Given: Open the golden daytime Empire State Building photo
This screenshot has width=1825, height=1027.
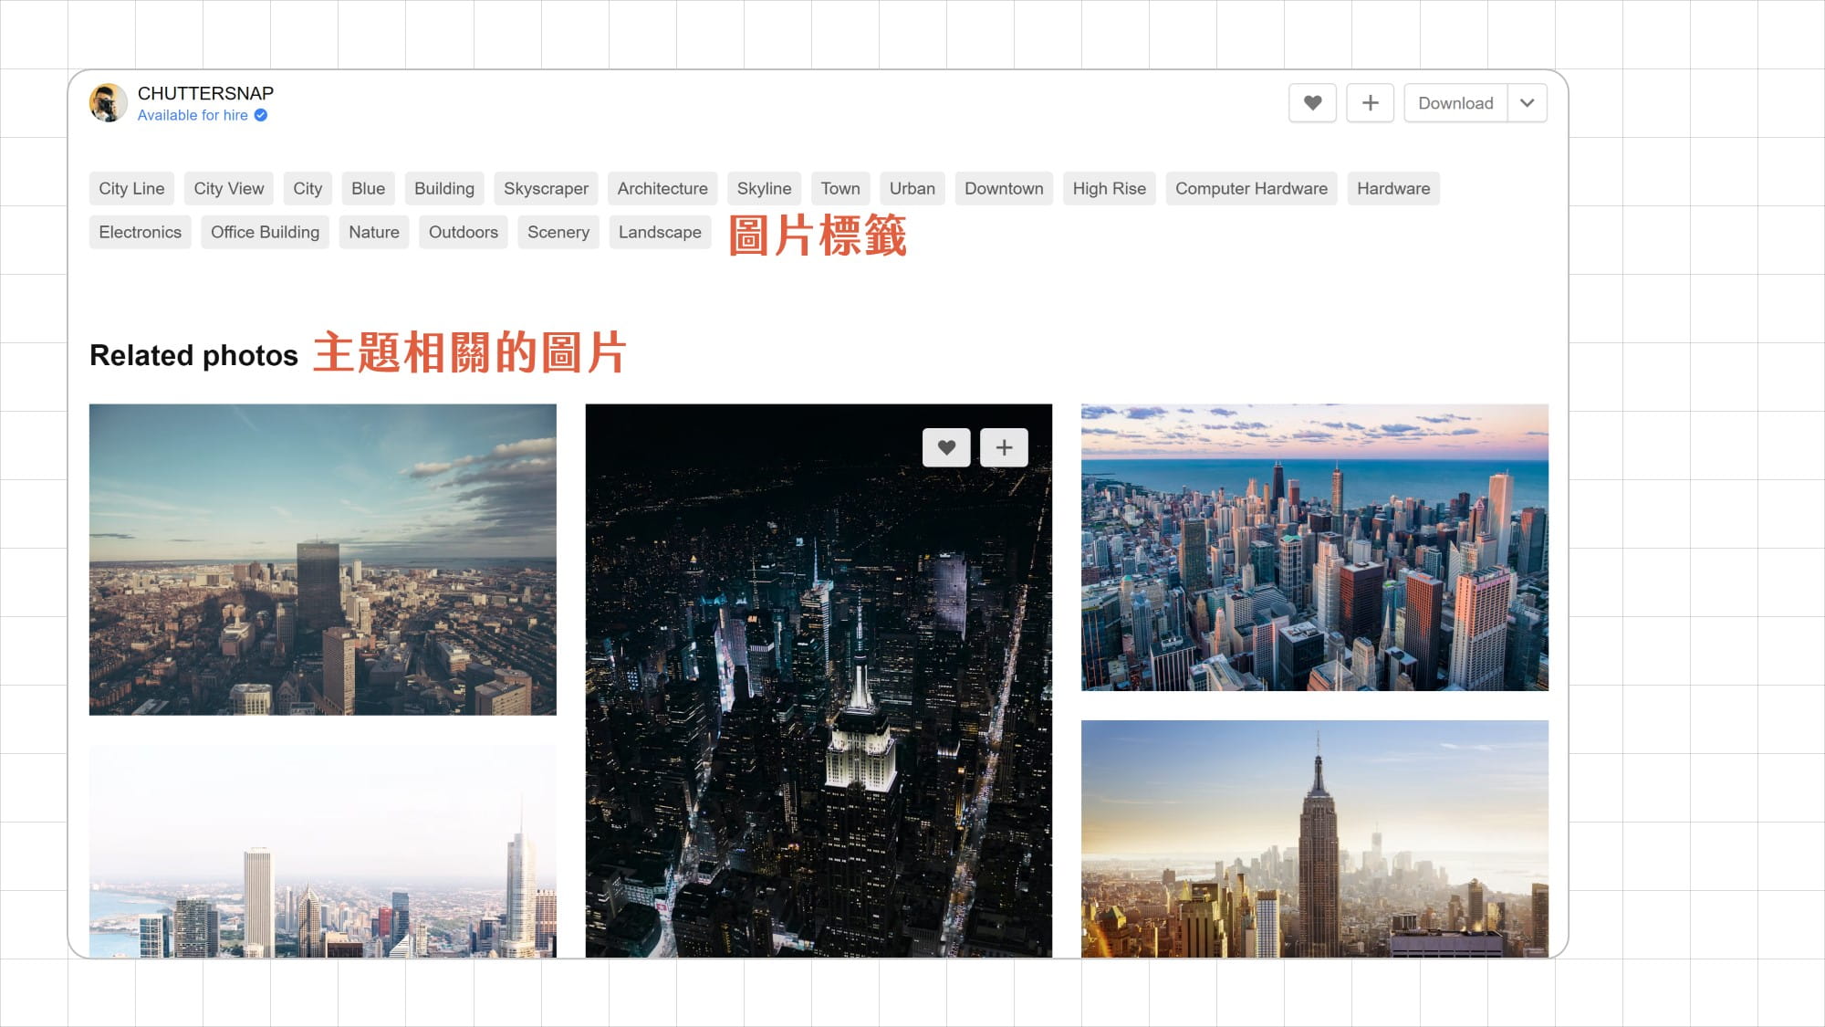Looking at the screenshot, I should pyautogui.click(x=1315, y=839).
